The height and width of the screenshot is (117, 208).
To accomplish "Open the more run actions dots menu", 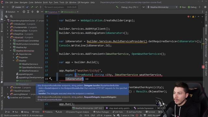I will [200, 7].
